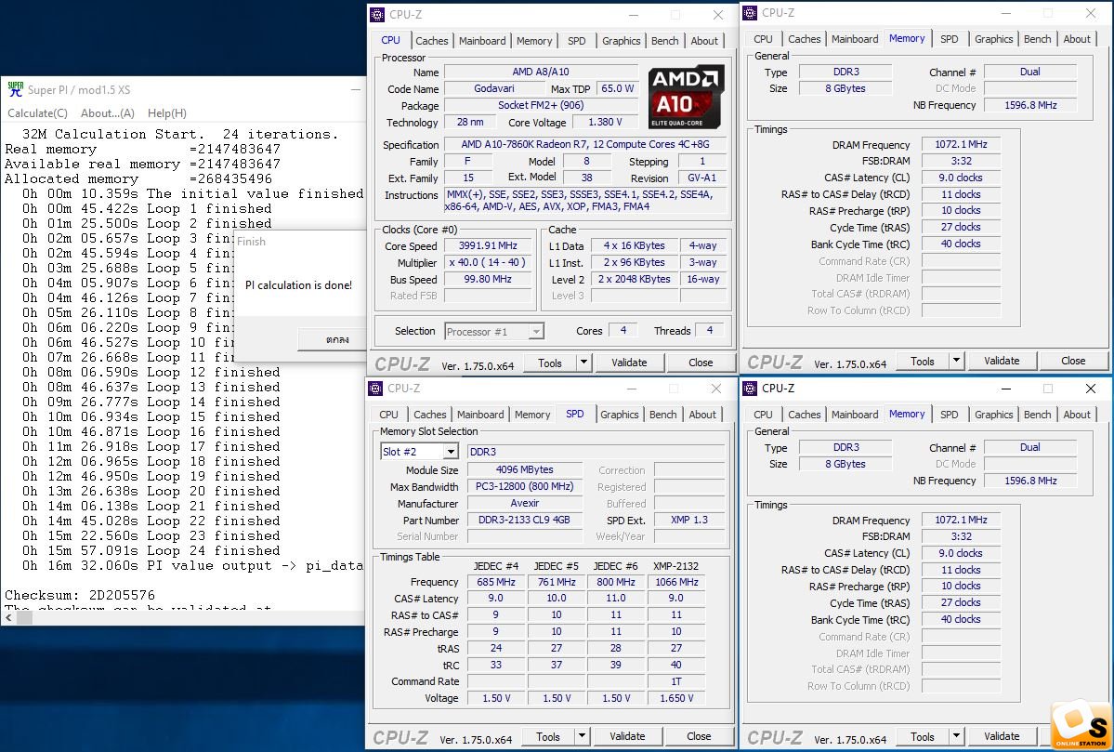
Task: Click Close in the CPU tab window
Action: [701, 363]
